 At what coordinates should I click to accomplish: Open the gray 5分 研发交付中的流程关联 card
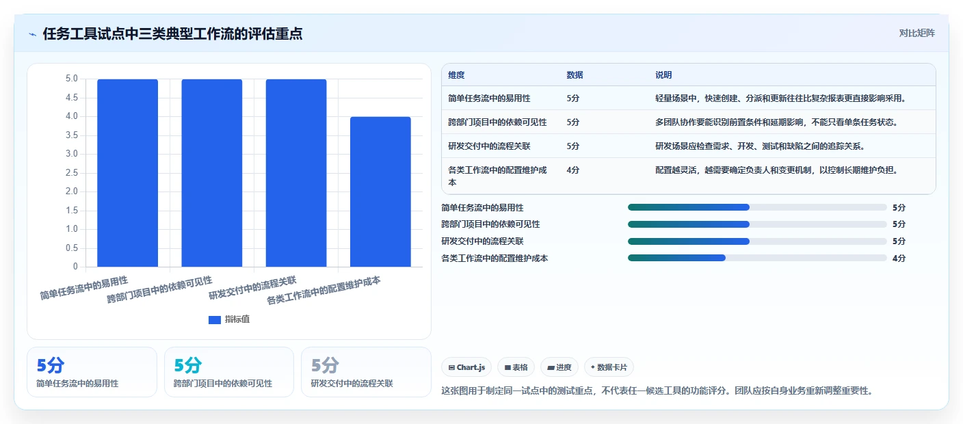(x=366, y=372)
